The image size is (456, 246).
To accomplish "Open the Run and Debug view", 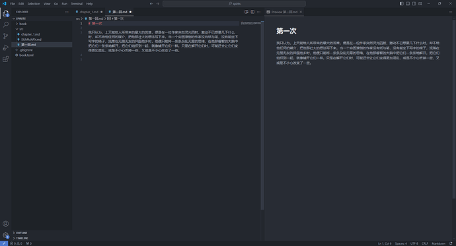I will (5, 47).
